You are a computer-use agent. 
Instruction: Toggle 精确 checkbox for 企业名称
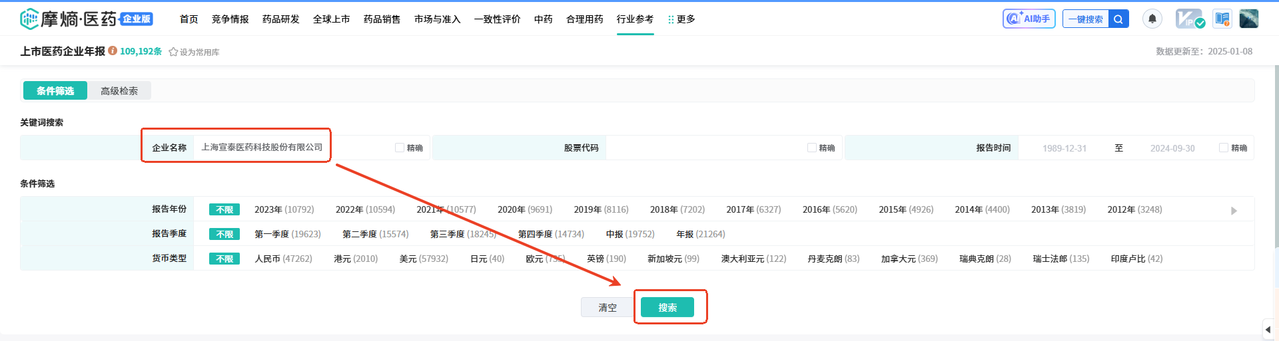click(x=400, y=148)
